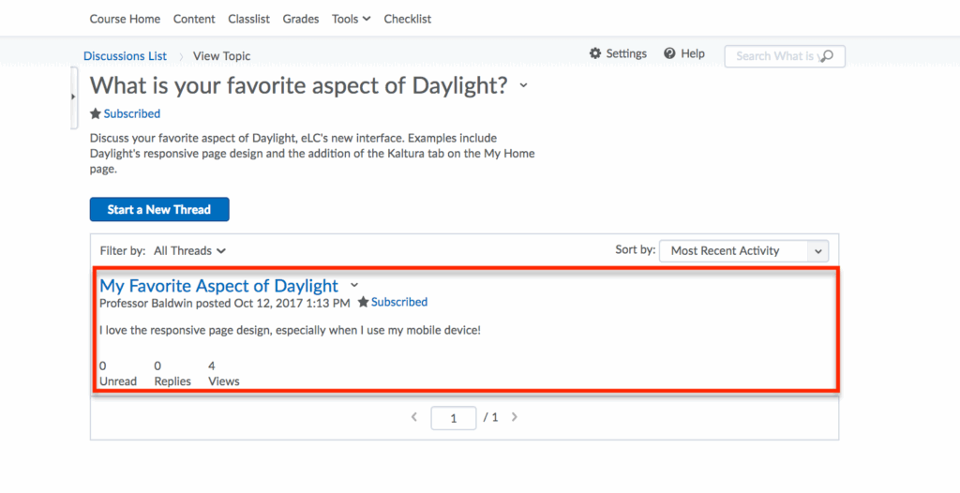Open the All Threads filter dropdown
Image resolution: width=960 pixels, height=493 pixels.
pyautogui.click(x=190, y=251)
